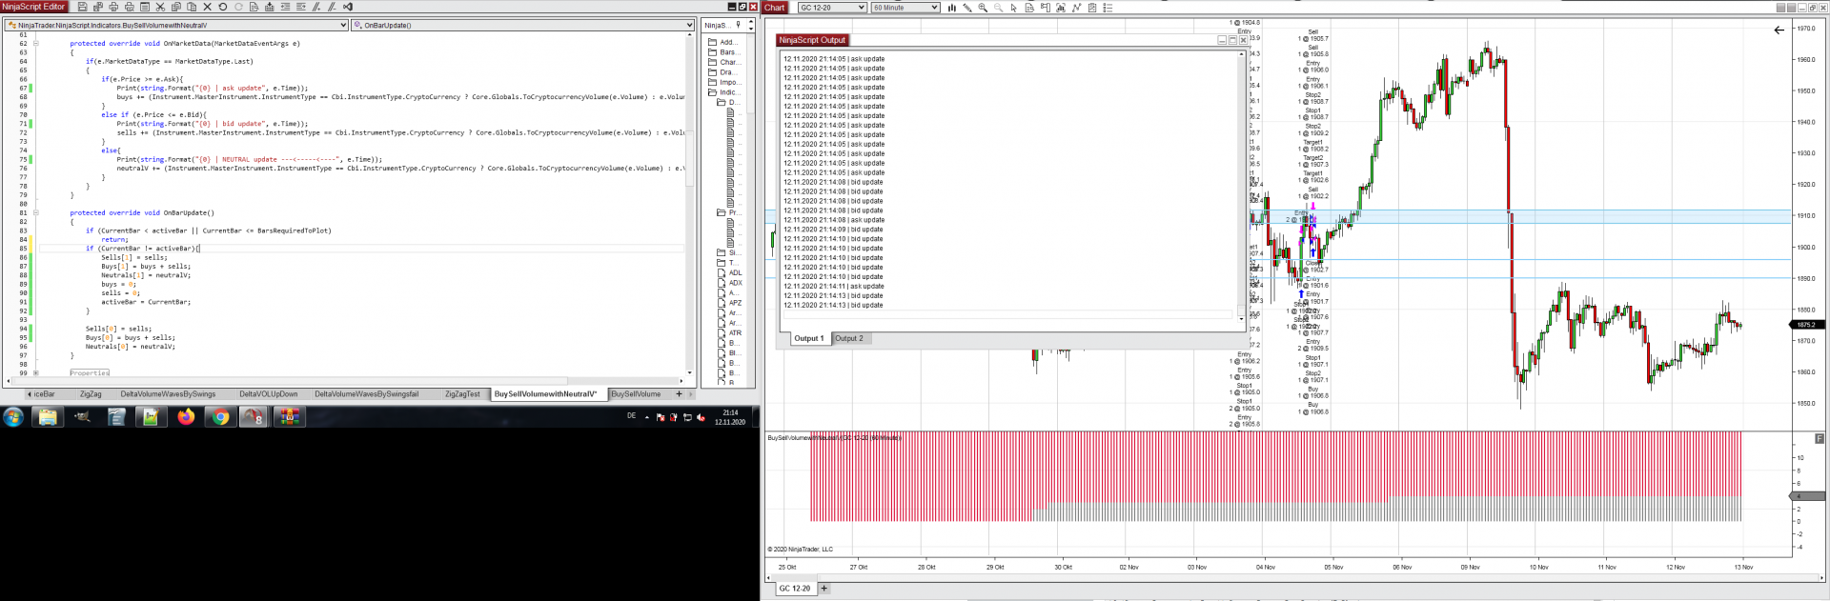Image resolution: width=1830 pixels, height=601 pixels.
Task: Open the chart Indicators dialog
Action: click(1076, 8)
